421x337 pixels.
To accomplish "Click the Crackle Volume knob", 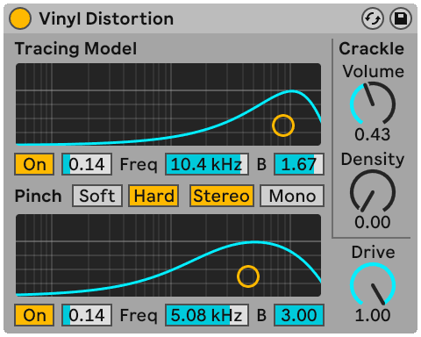I will [373, 103].
